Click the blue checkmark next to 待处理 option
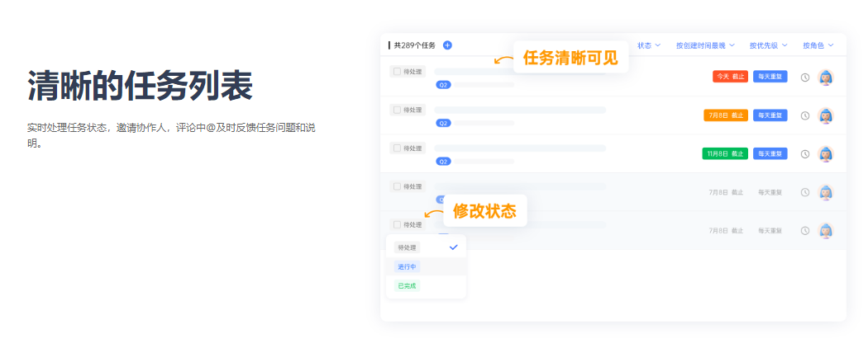868x348 pixels. tap(454, 247)
